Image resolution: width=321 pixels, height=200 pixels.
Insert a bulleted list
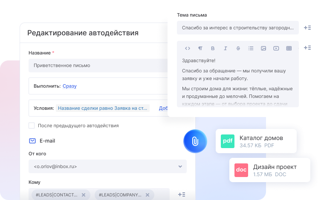coord(251,49)
